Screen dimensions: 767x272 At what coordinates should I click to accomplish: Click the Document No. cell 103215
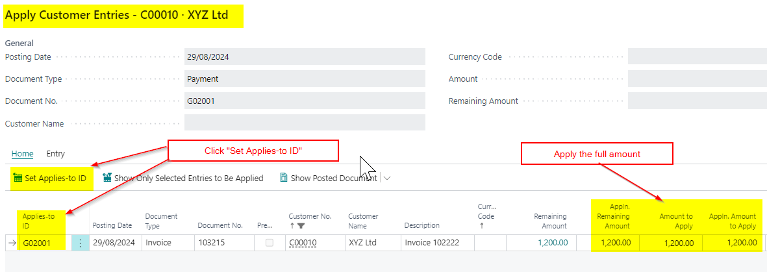[x=221, y=243]
